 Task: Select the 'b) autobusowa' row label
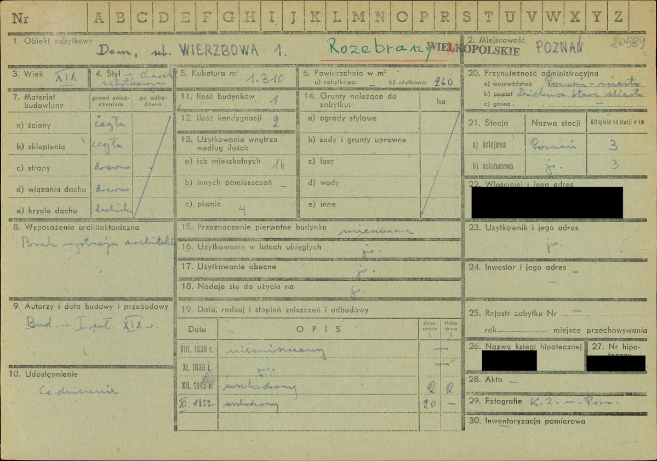click(492, 166)
